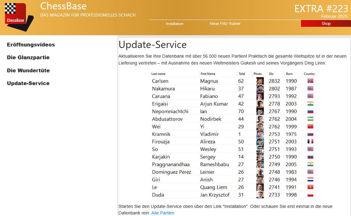
Task: Click the Indian flag icon for Erigaisi
Action: click(x=310, y=104)
